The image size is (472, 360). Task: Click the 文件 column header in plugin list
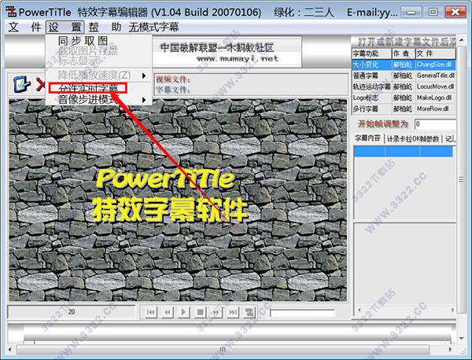pyautogui.click(x=436, y=53)
